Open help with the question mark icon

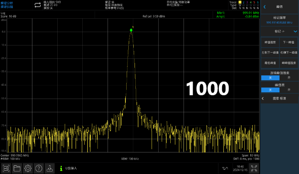39,168
